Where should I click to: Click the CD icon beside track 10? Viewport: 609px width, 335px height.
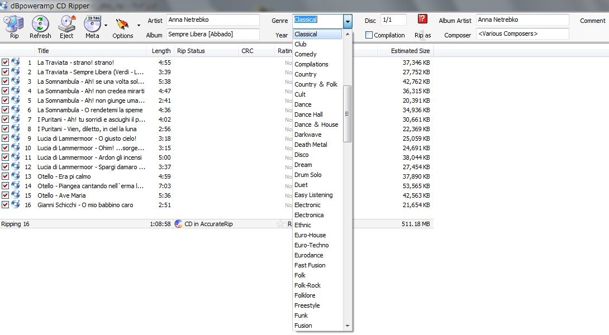(x=16, y=147)
